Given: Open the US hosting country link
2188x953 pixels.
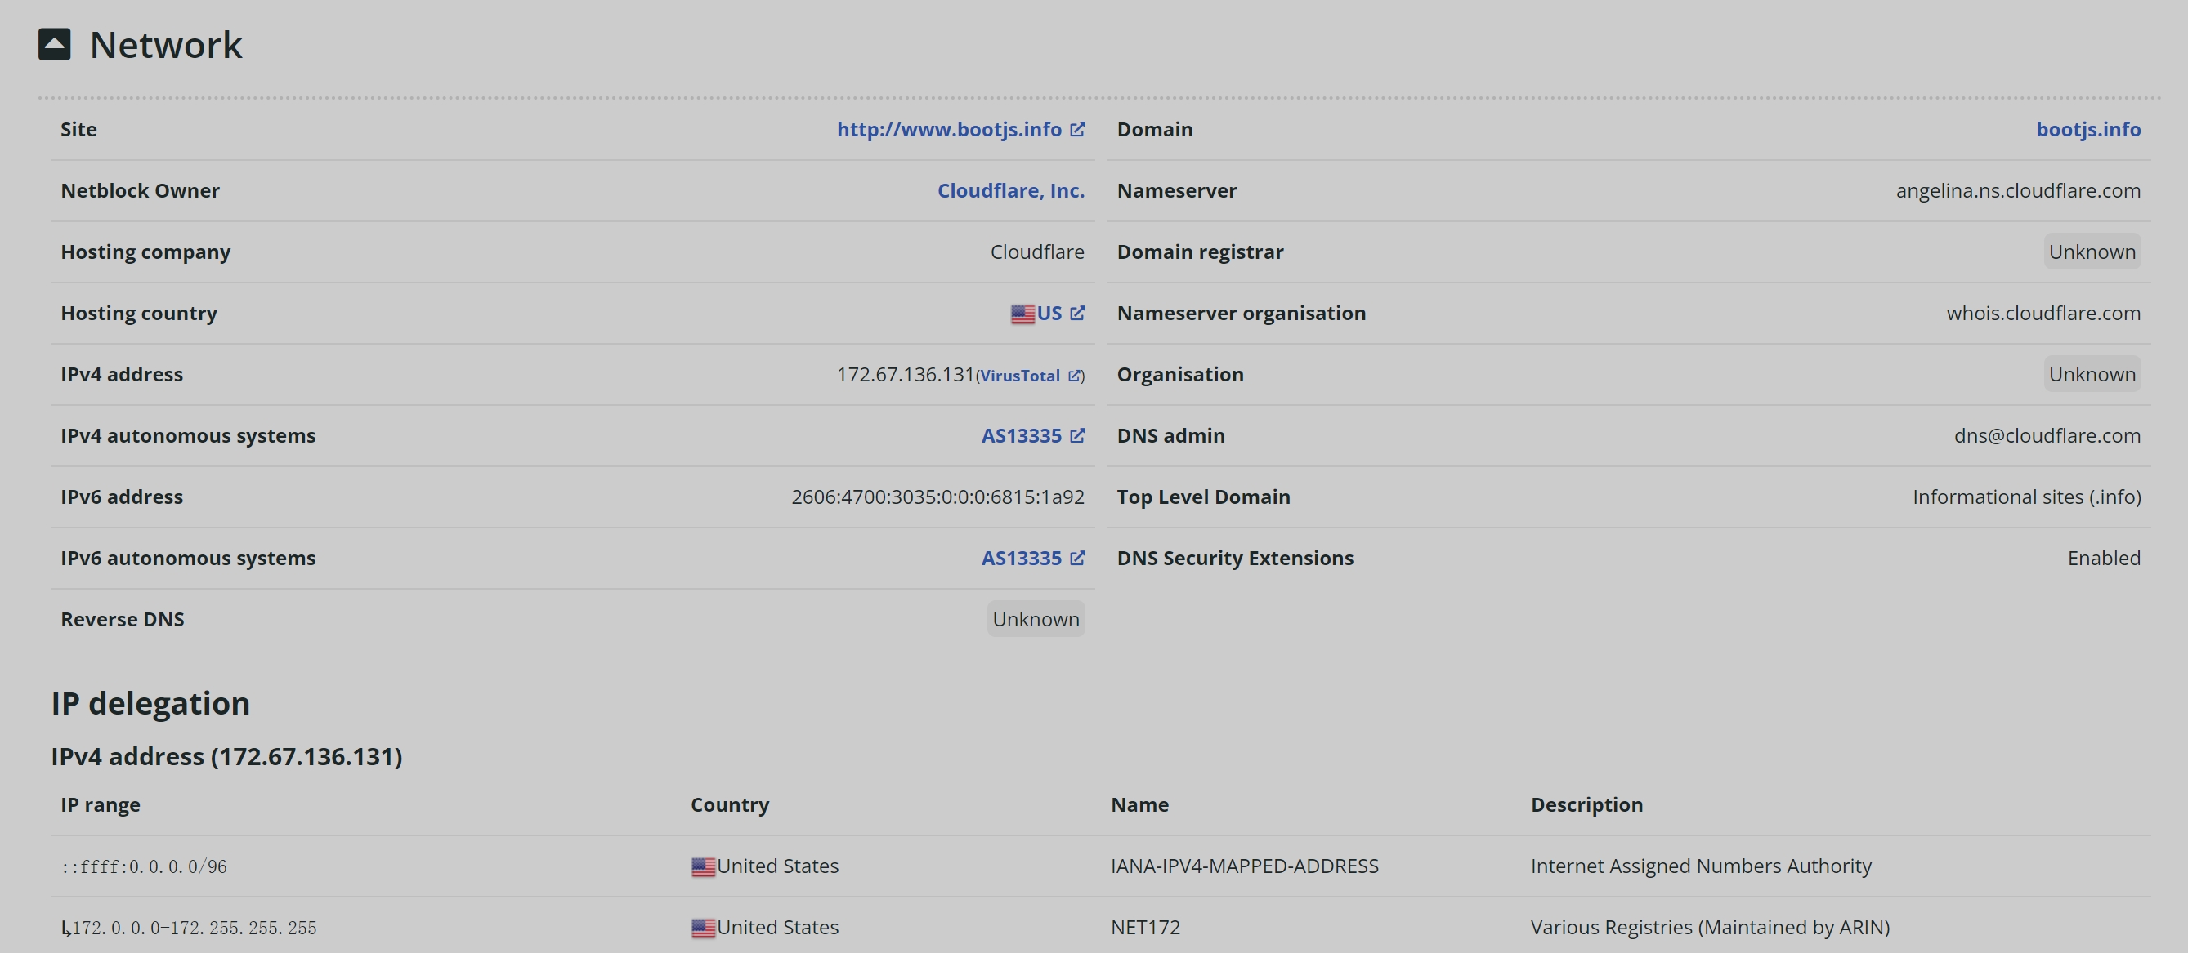Looking at the screenshot, I should coord(1049,313).
